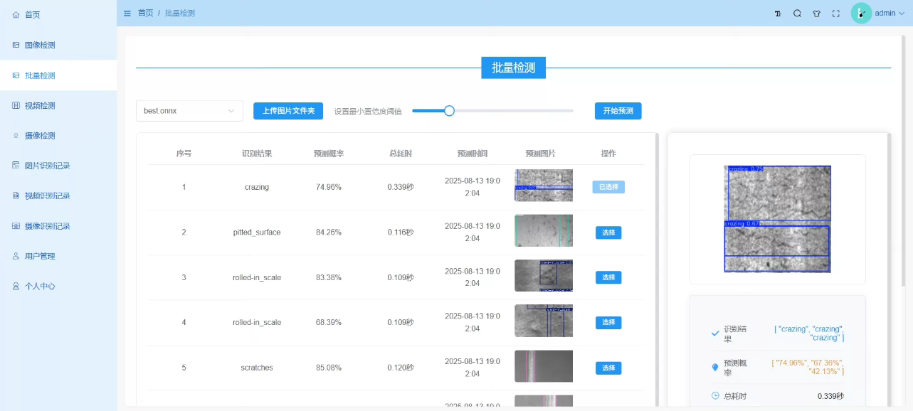Click the 视频检测 sidebar icon
The height and width of the screenshot is (411, 913).
16,105
